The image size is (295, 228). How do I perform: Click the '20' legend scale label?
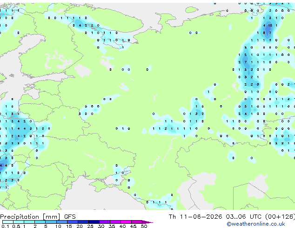click(x=80, y=226)
